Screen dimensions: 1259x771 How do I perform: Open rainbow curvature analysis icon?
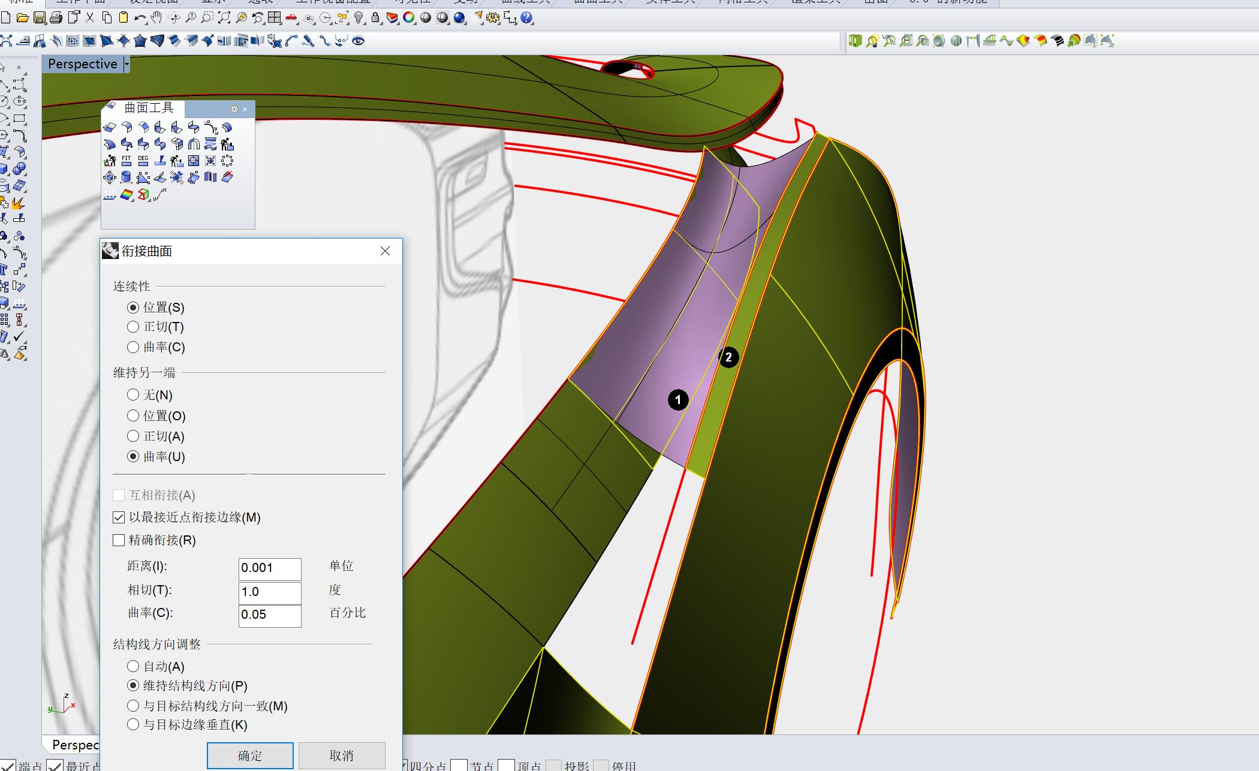126,195
